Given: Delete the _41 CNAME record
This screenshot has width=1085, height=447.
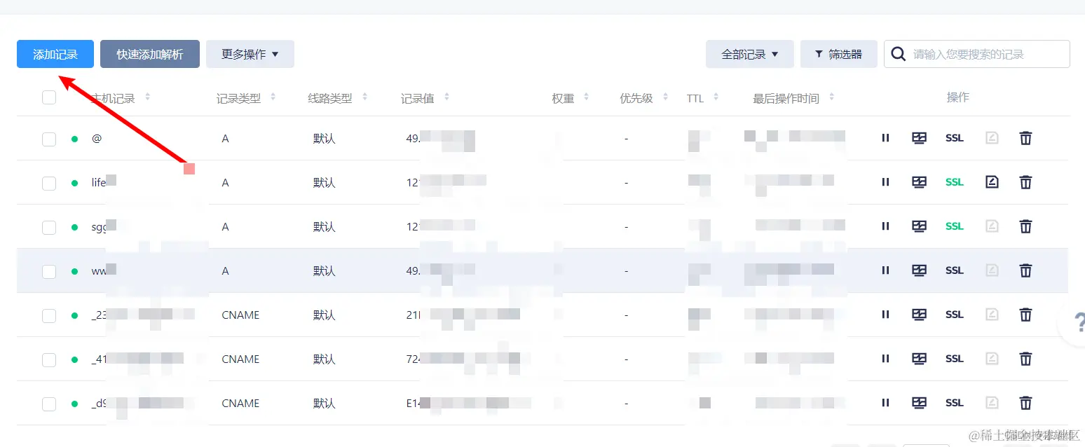Looking at the screenshot, I should 1025,359.
